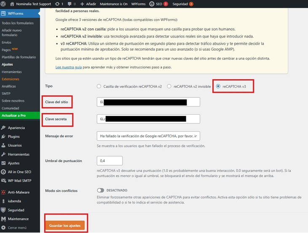Click the Tipo setting label
The image size is (308, 233).
pos(49,86)
